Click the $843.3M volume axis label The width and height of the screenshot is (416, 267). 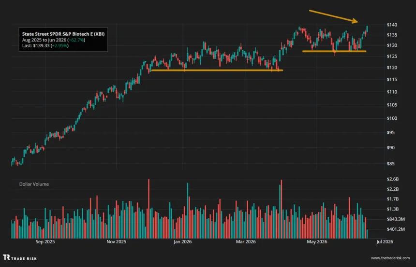point(396,219)
